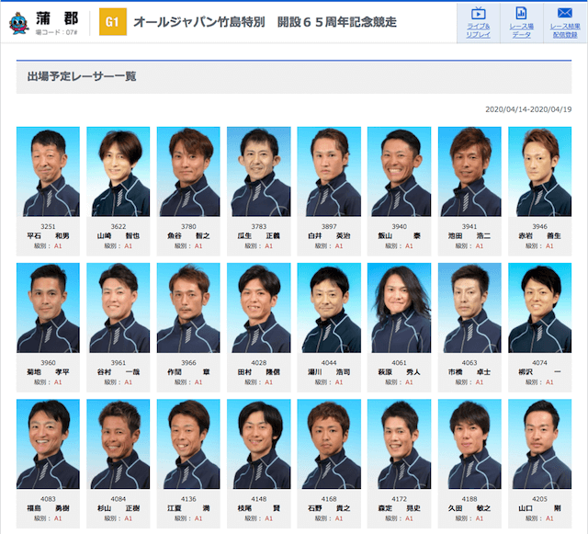Open long-haired racer 4061 photo
This screenshot has height=534, width=588.
399,308
